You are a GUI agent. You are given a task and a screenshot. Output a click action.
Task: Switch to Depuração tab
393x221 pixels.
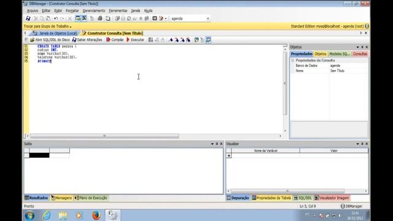[238, 198]
